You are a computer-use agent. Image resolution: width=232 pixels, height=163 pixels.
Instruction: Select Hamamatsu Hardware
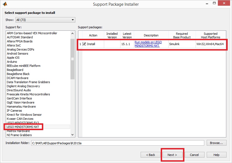coord(21,106)
